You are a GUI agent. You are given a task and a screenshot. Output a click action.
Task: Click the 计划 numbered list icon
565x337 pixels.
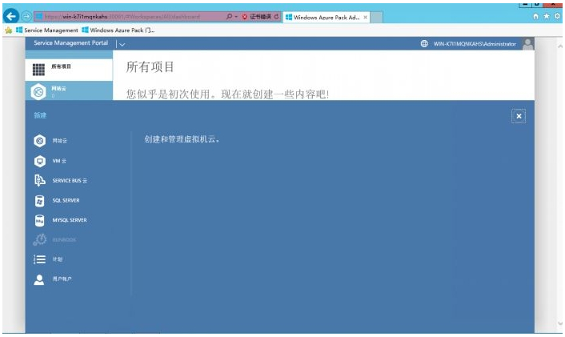pos(40,259)
